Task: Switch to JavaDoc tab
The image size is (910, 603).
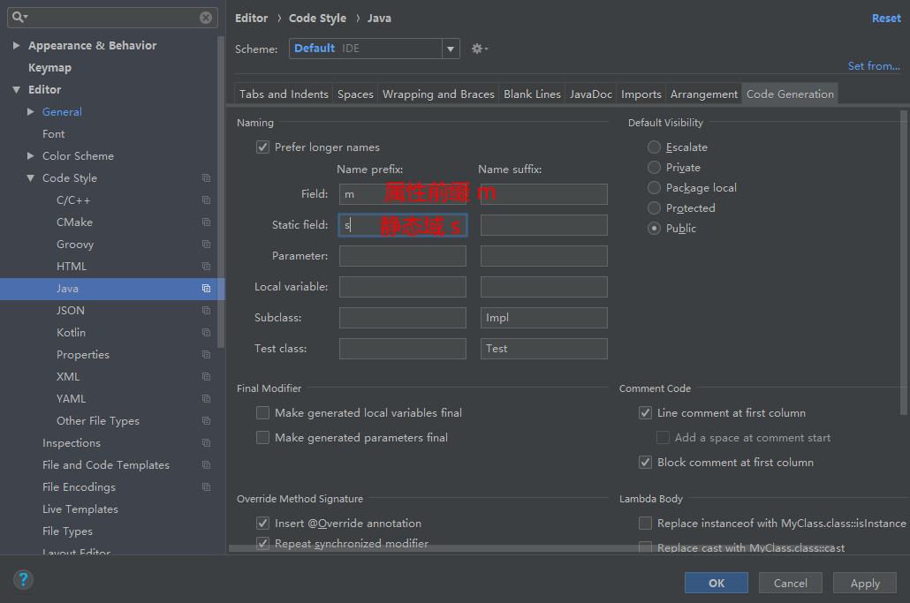Action: [x=591, y=94]
